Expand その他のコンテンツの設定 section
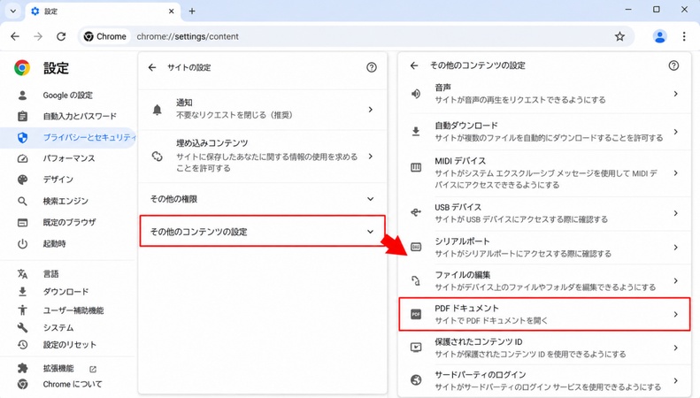 263,231
